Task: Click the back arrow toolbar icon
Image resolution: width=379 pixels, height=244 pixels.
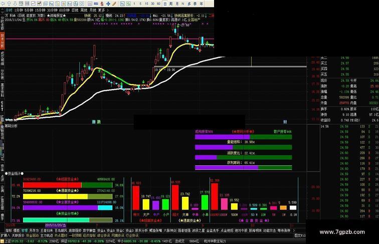Action: click(3, 4)
